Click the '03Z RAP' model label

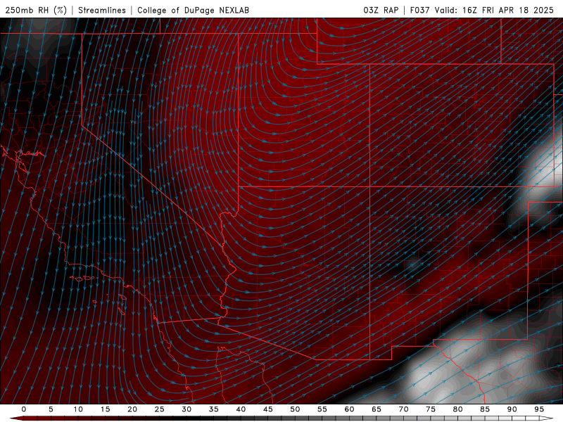click(x=381, y=10)
